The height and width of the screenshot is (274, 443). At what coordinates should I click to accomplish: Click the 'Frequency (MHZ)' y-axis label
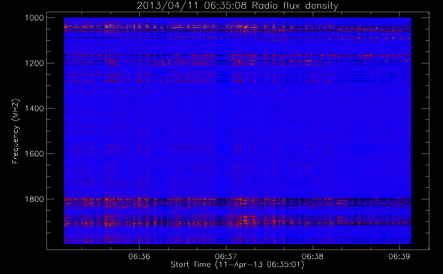(16, 132)
